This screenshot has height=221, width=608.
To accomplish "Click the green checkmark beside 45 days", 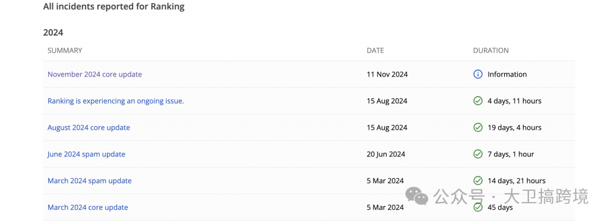I will [478, 207].
